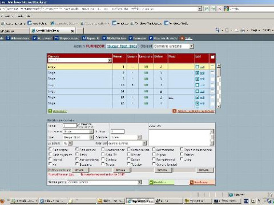Click the edit icon in room 1 row
Image resolution: width=274 pixels, height=205 pixels.
click(198, 67)
